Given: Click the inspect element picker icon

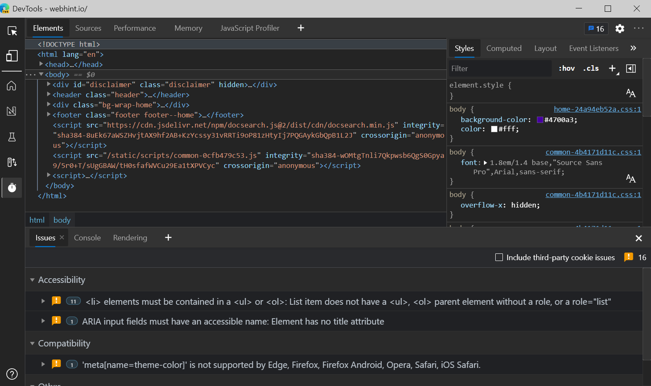Looking at the screenshot, I should [x=12, y=31].
